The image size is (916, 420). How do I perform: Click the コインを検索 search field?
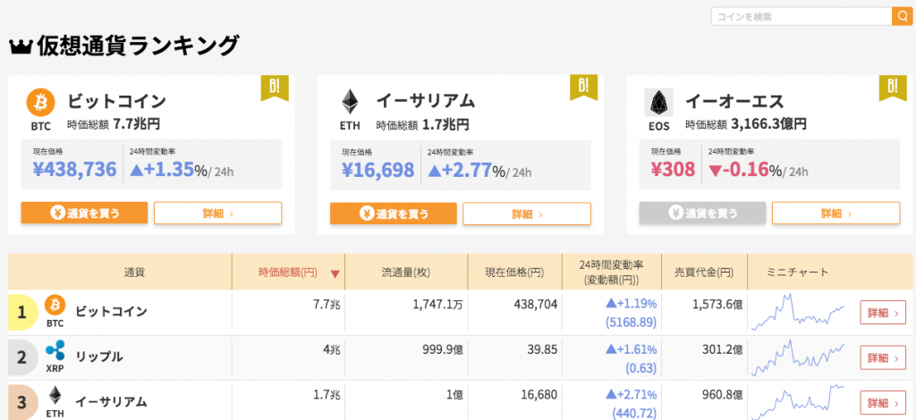pos(801,16)
